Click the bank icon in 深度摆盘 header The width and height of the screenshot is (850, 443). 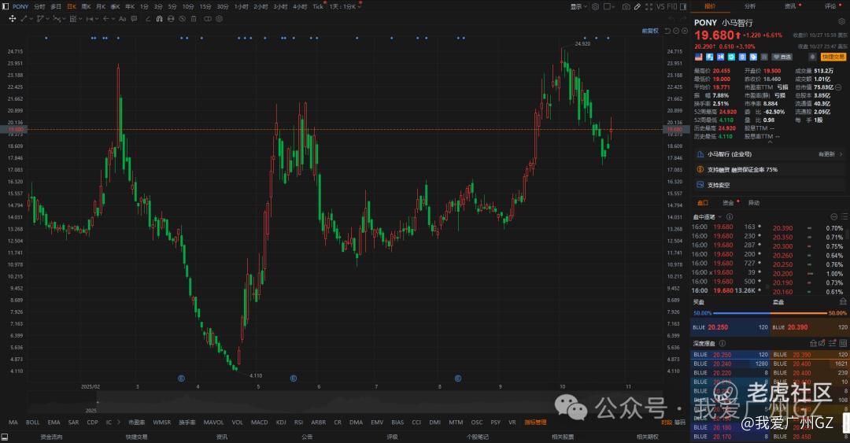[x=813, y=343]
